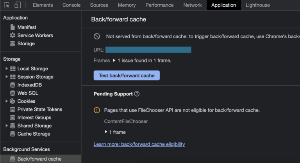
Task: Expand the Local Storage tree node
Action: [x=6, y=68]
